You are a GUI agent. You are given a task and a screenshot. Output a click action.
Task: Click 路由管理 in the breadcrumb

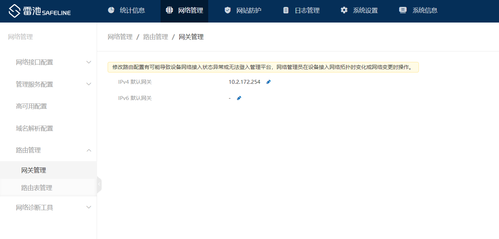156,37
